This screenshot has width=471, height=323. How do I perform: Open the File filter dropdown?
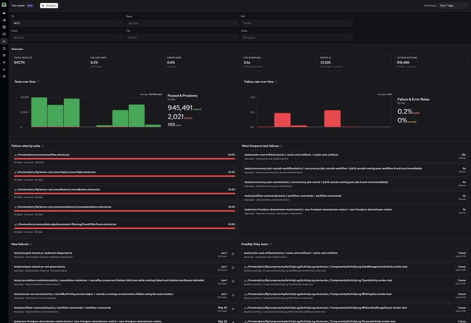click(183, 38)
